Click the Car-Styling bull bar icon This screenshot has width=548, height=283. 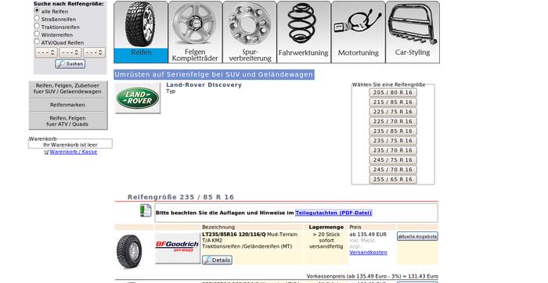coord(413,23)
